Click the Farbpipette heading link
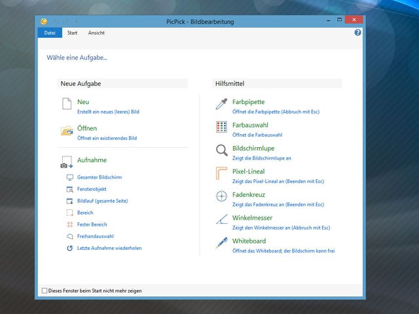This screenshot has width=419, height=314. point(249,102)
